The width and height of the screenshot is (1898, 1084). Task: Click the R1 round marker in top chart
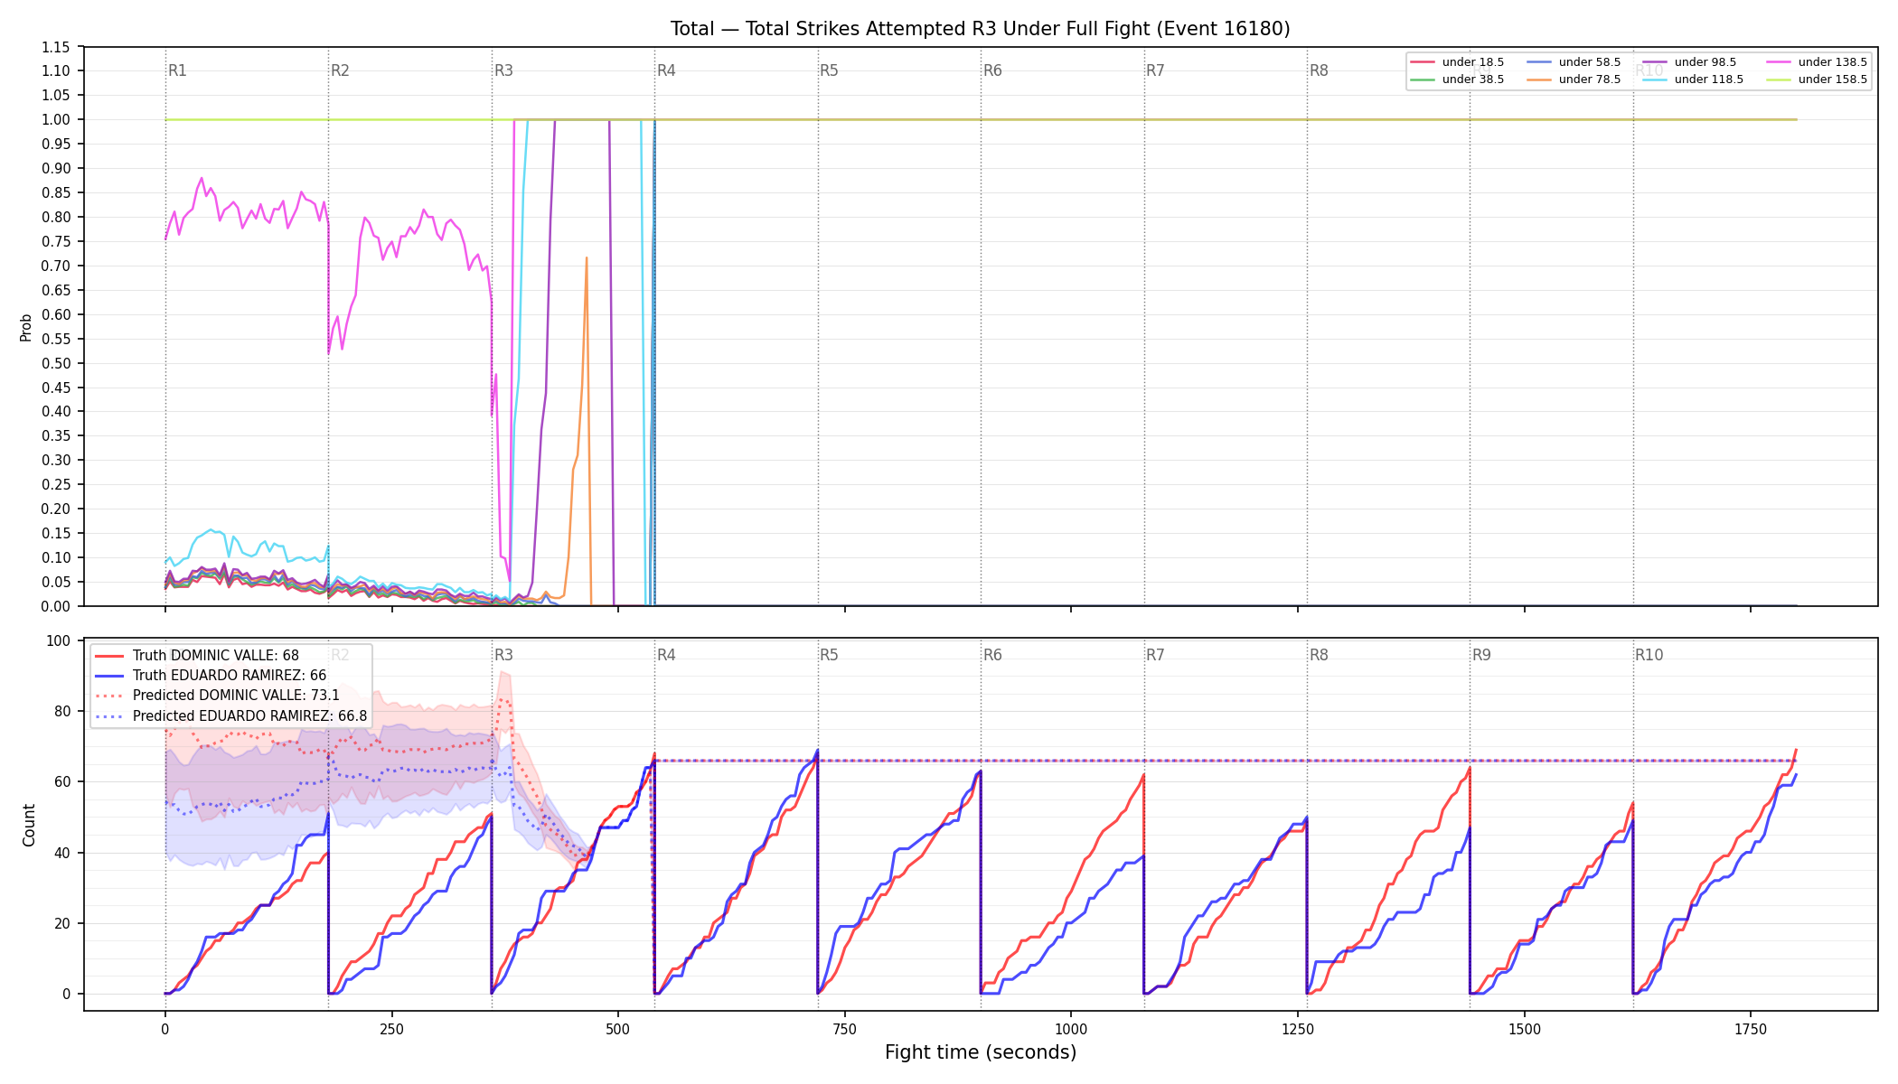pyautogui.click(x=177, y=70)
